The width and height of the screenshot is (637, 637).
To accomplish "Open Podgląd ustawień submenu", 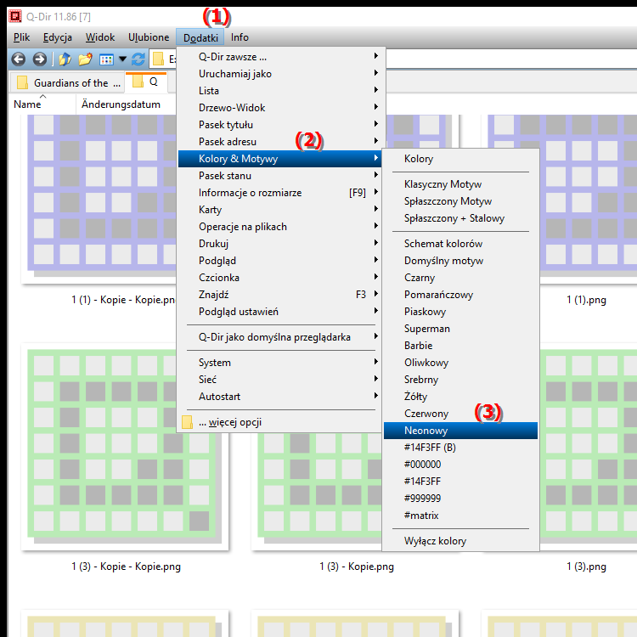I will click(x=279, y=312).
